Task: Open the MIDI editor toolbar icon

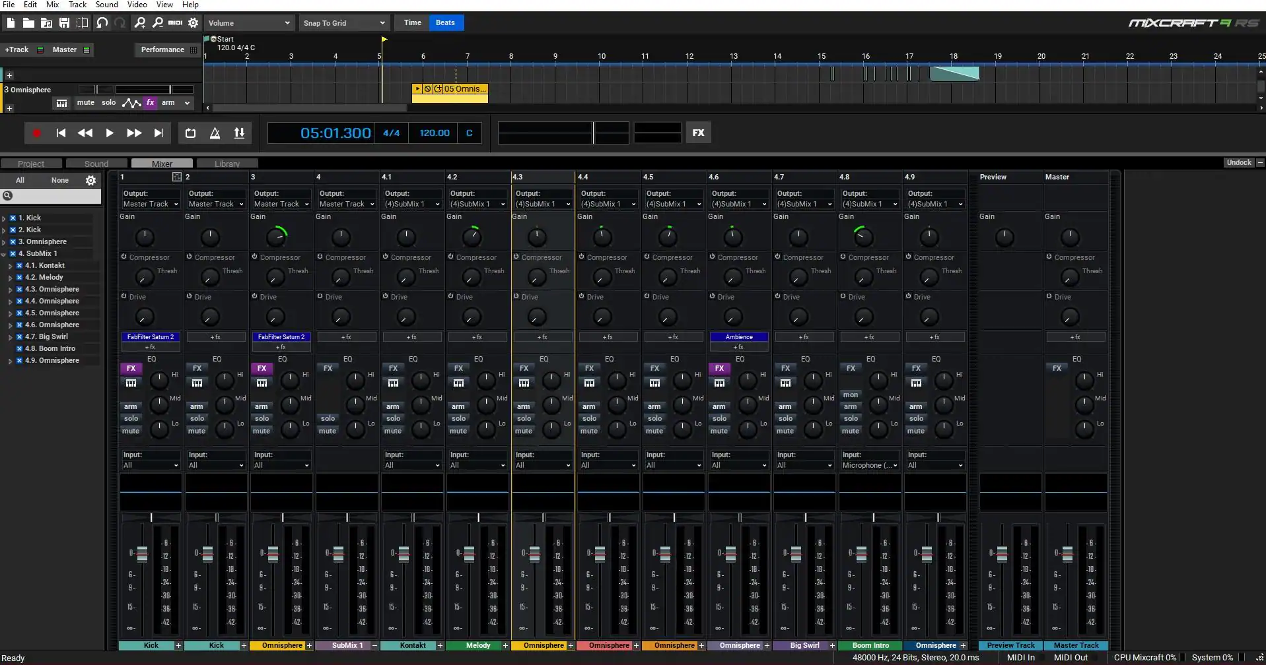Action: coord(175,23)
